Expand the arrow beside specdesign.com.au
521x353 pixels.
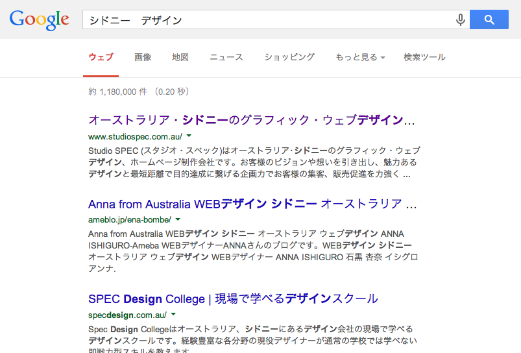click(175, 315)
